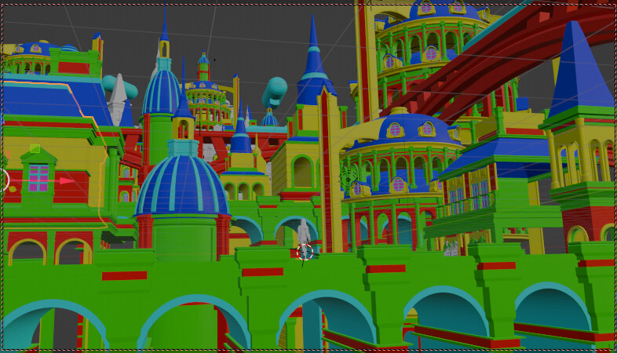Click the green square gizmo handle
The height and width of the screenshot is (353, 617).
coord(35,148)
